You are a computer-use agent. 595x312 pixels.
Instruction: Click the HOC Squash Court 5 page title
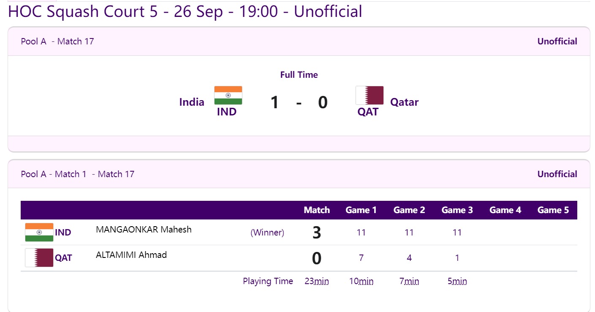185,12
